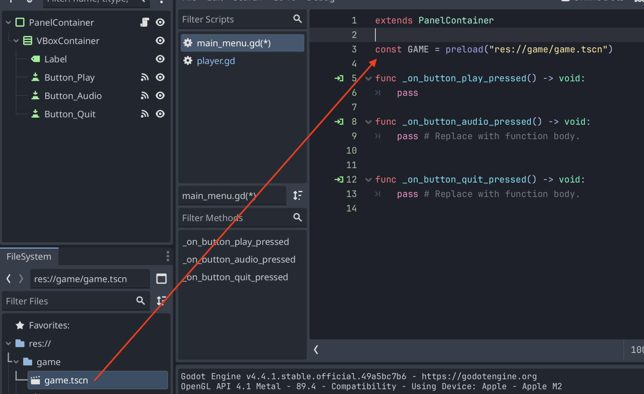
Task: Open the script attached to PanelContainer
Action: (x=145, y=22)
